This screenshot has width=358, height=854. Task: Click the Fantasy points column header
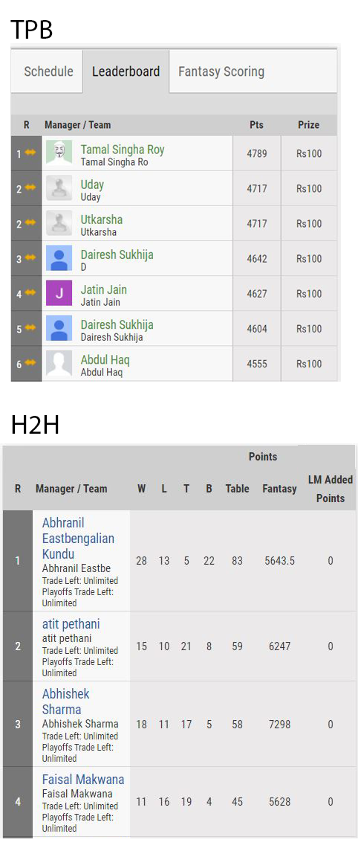[x=280, y=489]
